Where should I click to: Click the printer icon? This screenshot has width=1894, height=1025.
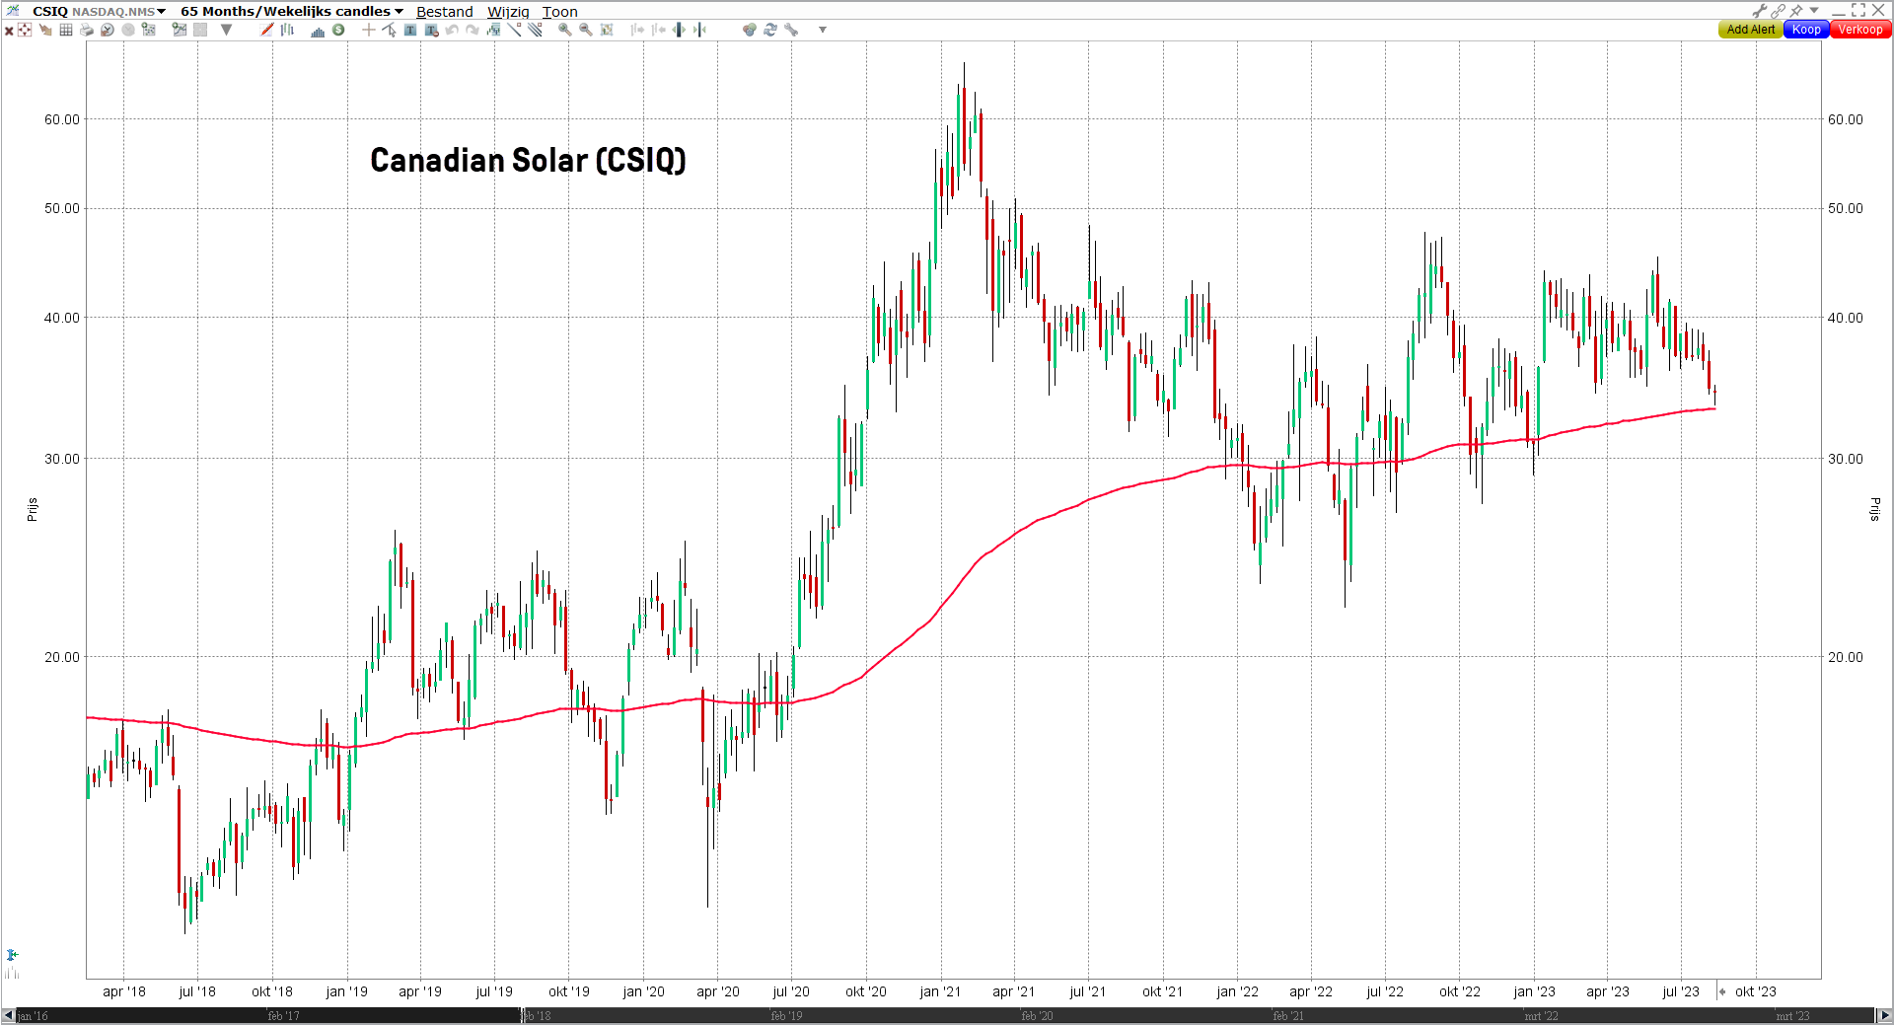click(x=86, y=30)
